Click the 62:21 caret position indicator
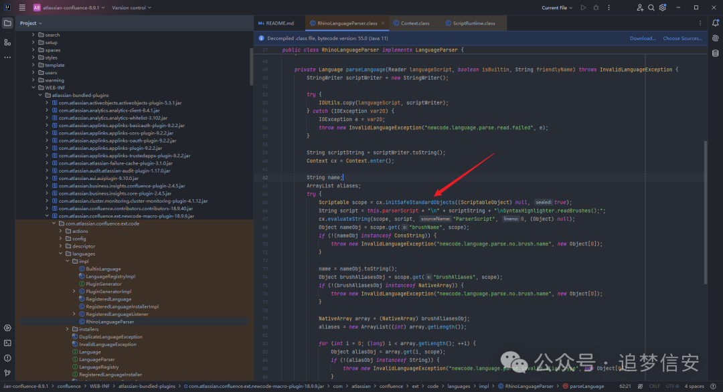This screenshot has width=723, height=392. coord(625,387)
